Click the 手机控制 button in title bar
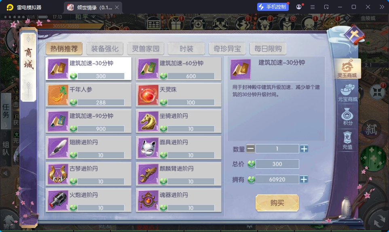Image resolution: width=389 pixels, height=232 pixels. point(273,7)
